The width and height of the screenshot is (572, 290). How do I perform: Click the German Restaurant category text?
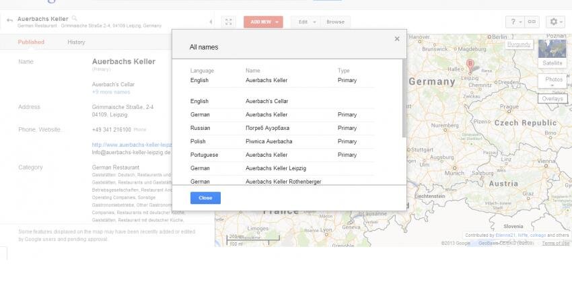click(116, 168)
